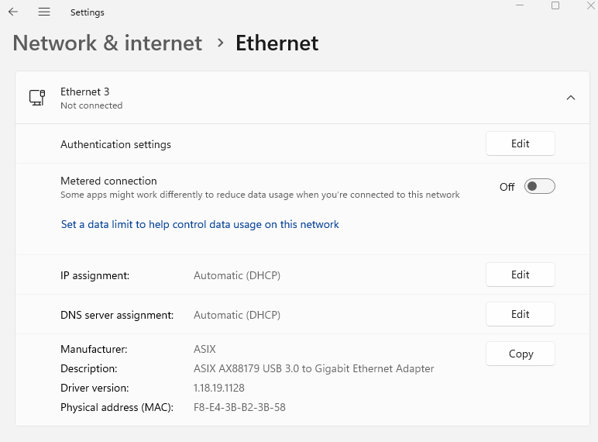Edit the IP assignment
598x442 pixels.
[x=520, y=275]
